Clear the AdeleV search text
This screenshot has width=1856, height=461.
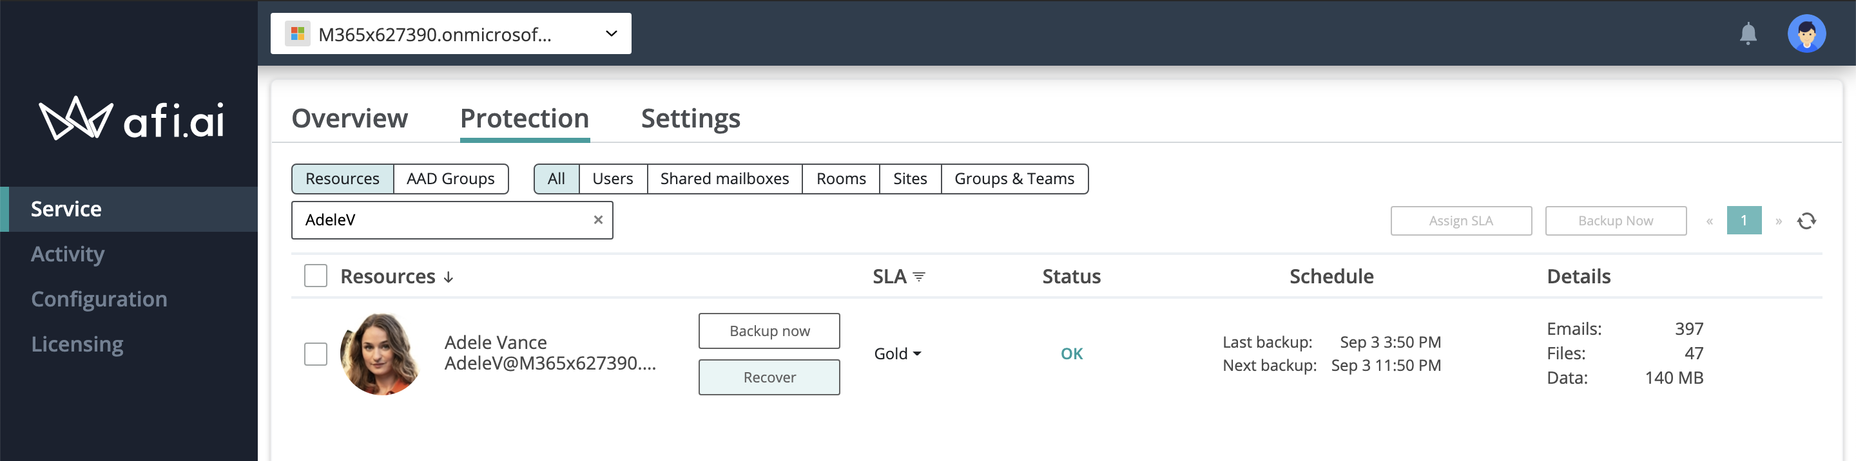point(597,220)
